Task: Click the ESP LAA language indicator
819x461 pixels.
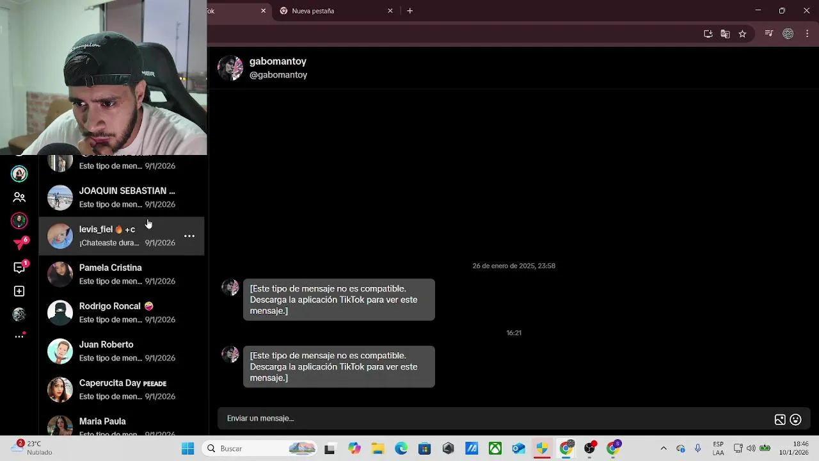Action: point(719,448)
